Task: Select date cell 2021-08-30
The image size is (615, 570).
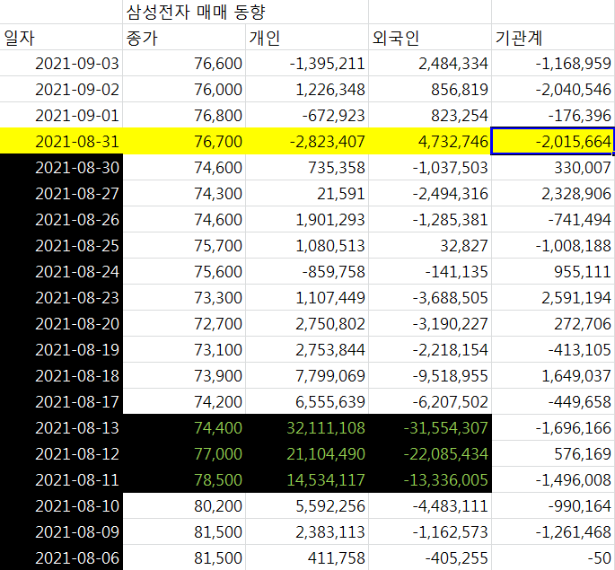Action: tap(61, 167)
